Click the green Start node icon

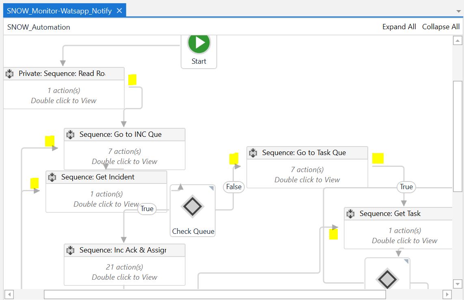(199, 43)
